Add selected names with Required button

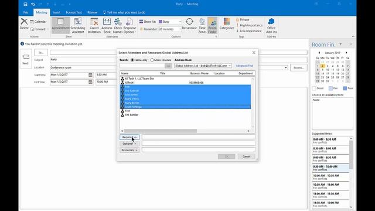click(x=129, y=137)
